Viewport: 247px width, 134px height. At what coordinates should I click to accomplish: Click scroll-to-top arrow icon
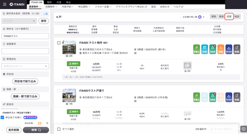pos(244,129)
